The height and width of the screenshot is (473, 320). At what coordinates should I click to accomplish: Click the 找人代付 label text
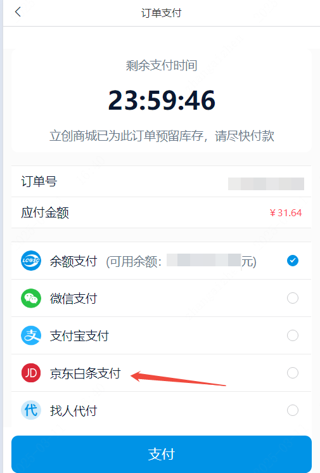pos(74,411)
